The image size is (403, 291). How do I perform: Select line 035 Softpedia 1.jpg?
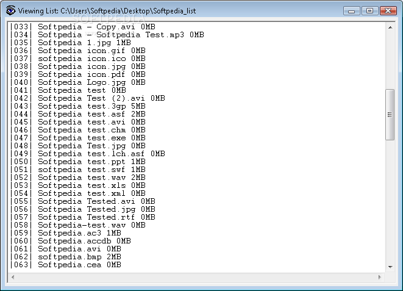tap(71, 43)
